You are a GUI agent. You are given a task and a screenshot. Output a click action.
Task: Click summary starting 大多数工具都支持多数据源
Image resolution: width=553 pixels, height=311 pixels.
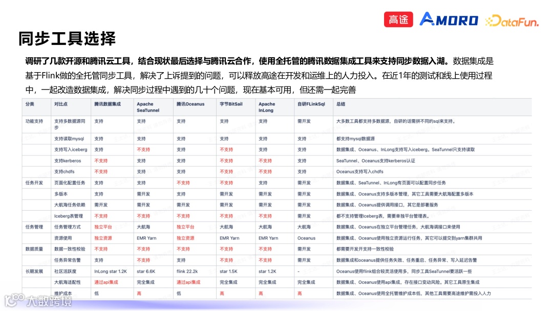pos(396,121)
